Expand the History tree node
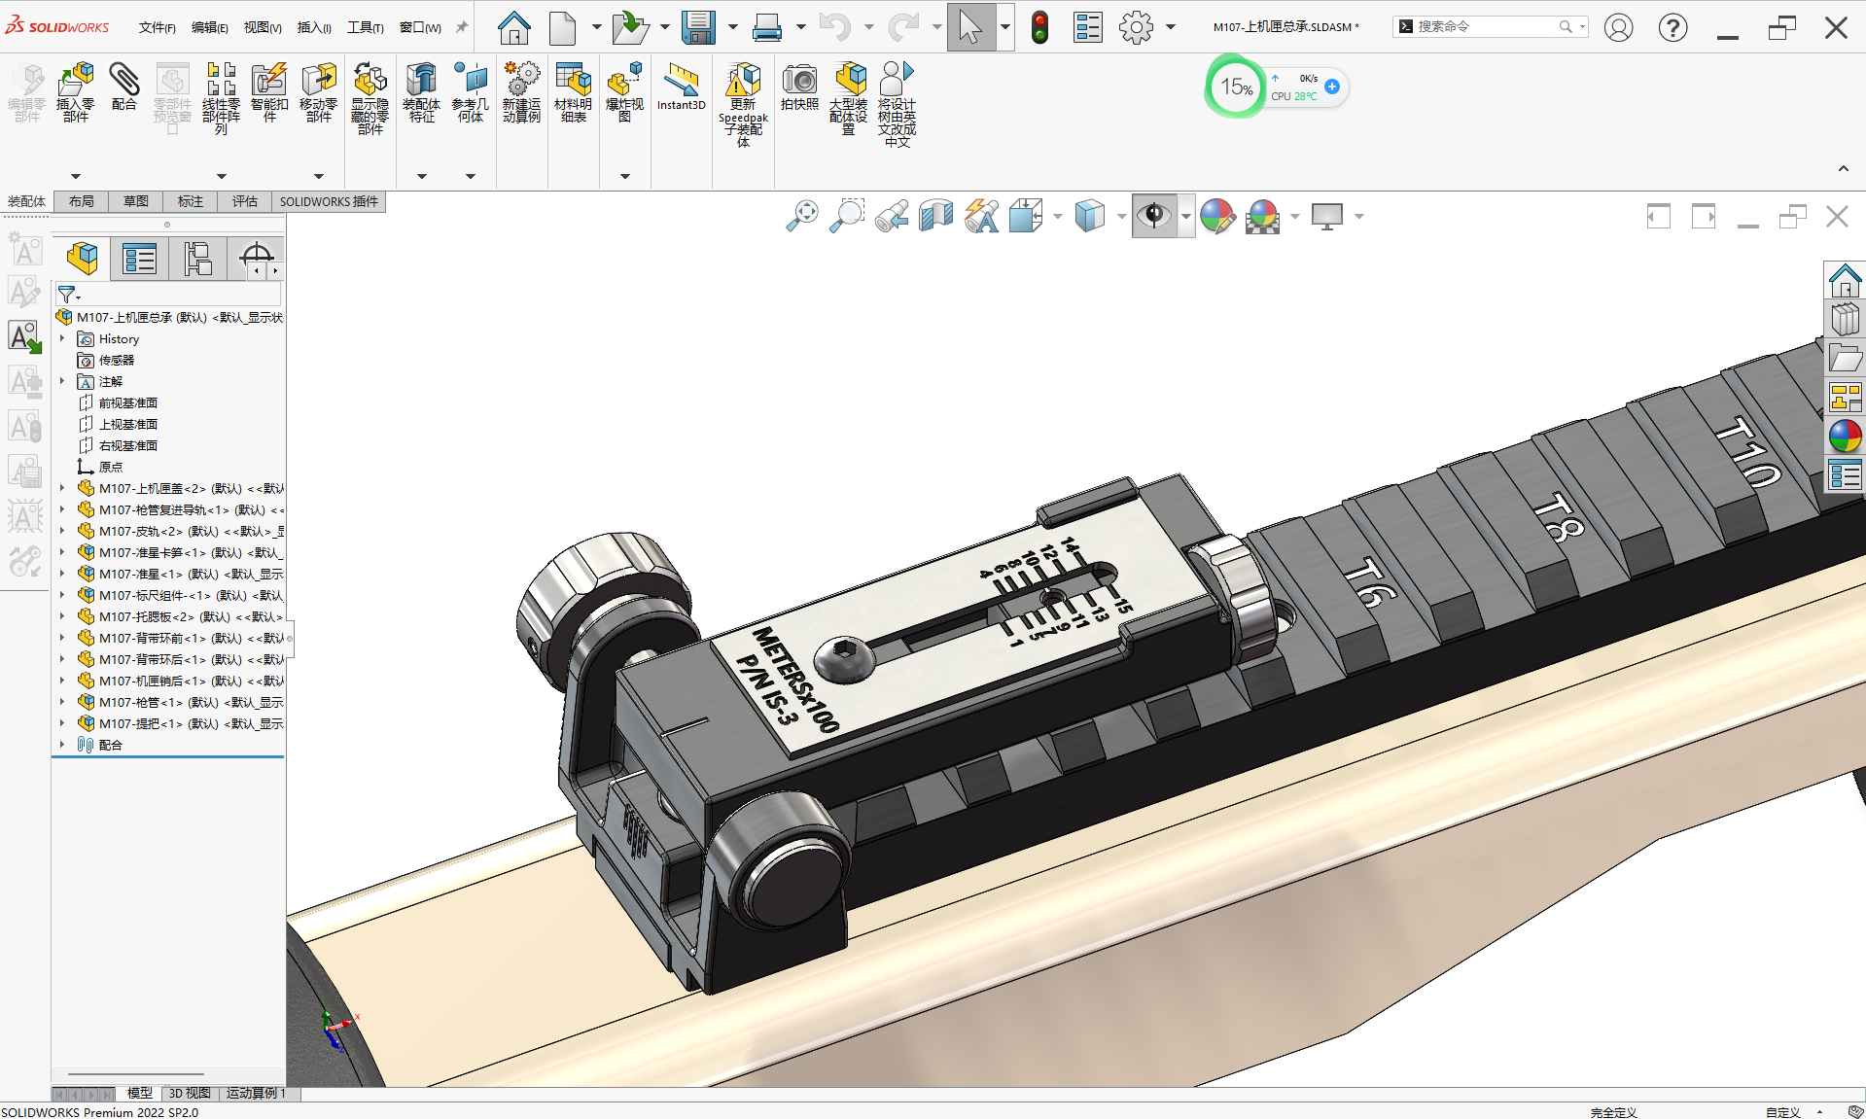 (x=62, y=338)
